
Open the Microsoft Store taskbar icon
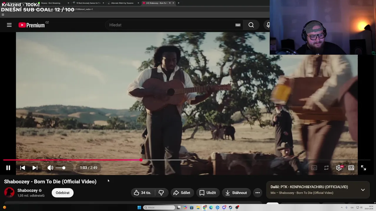[x=192, y=207]
